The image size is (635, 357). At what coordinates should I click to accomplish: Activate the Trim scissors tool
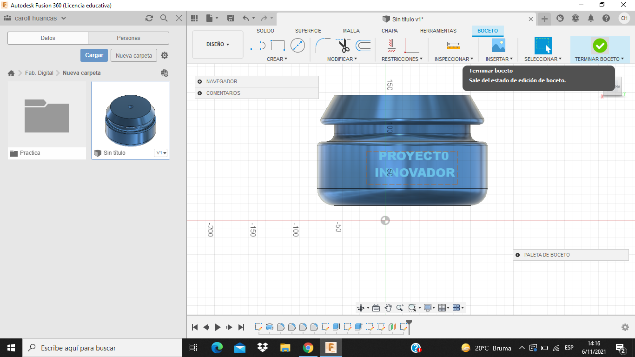pyautogui.click(x=344, y=46)
